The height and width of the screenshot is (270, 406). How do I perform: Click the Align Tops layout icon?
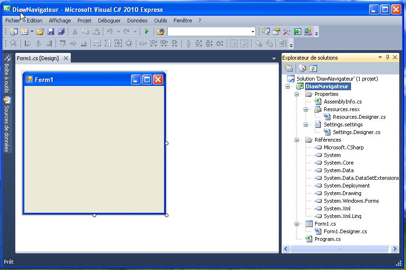(62, 44)
